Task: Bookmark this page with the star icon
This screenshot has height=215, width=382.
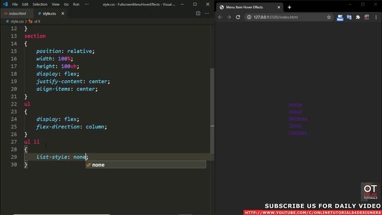Action: coord(329,17)
